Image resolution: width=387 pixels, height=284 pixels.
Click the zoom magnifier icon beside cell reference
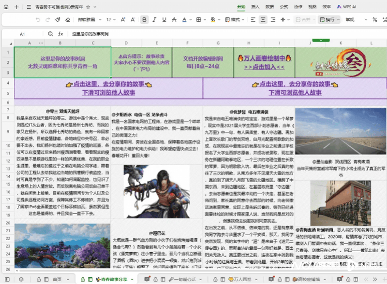tap(50, 34)
